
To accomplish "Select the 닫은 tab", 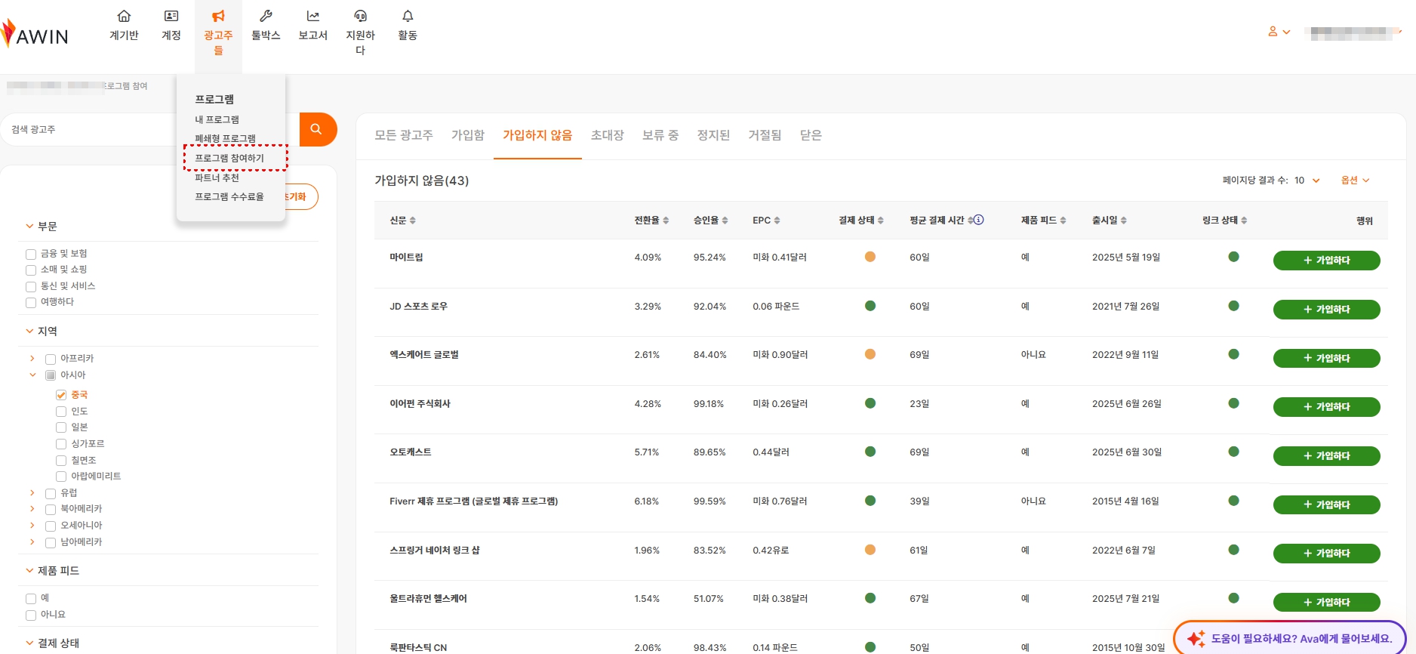I will [811, 135].
